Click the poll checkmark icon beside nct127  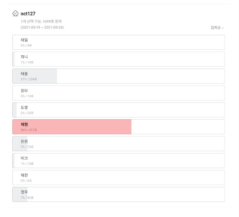tap(15, 13)
